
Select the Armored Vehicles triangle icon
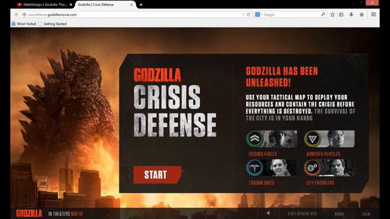(x=313, y=139)
